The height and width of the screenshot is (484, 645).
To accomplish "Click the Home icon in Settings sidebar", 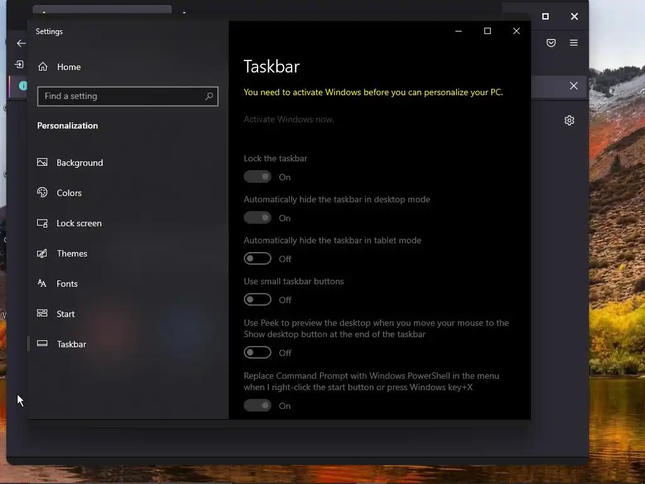I will (43, 67).
